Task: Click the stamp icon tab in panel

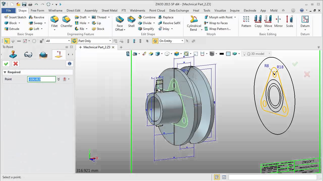Action: point(13,55)
